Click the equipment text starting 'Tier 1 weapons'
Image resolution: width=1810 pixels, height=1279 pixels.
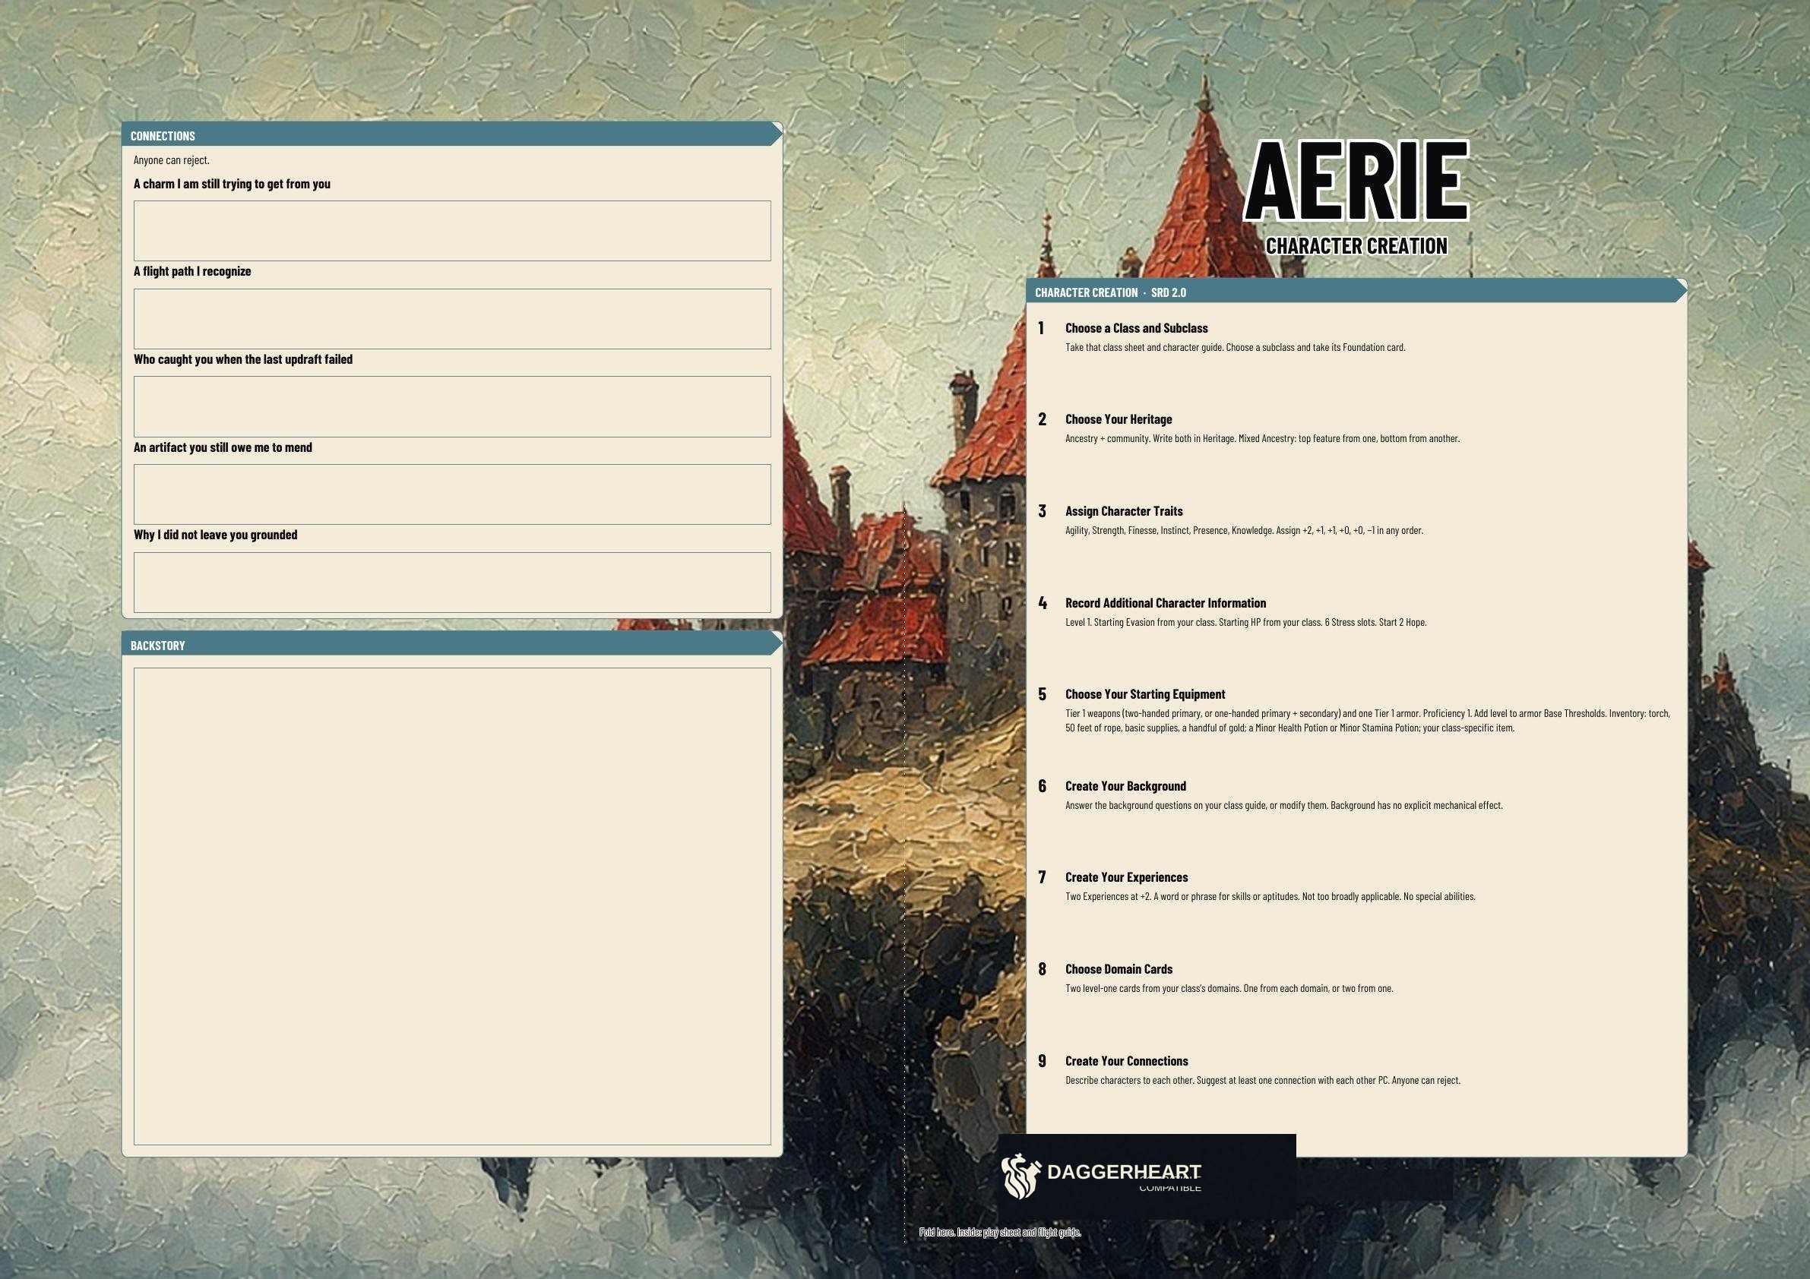(x=1367, y=720)
